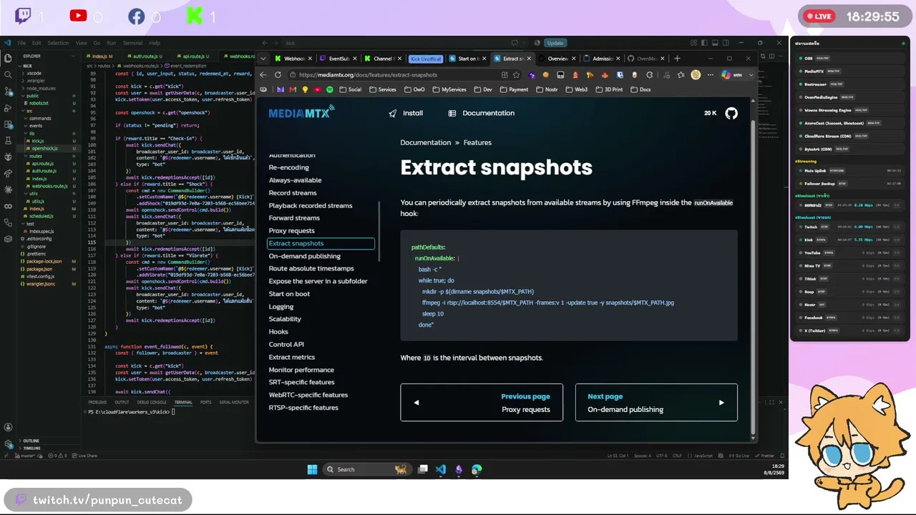Viewport: 916px width, 515px height.
Task: Click the Twitch icon in the stream overlay
Action: pos(23,16)
